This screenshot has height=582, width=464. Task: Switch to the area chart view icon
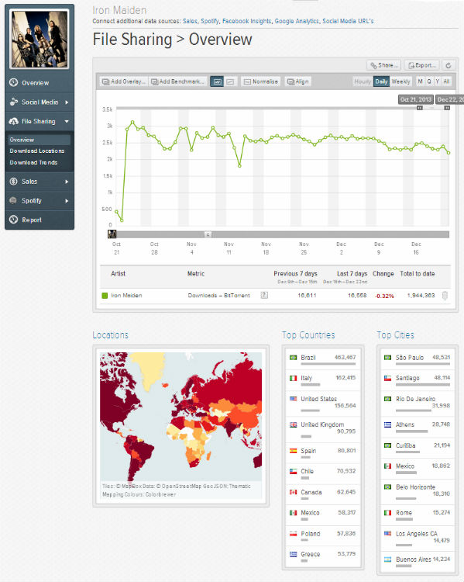[x=230, y=81]
